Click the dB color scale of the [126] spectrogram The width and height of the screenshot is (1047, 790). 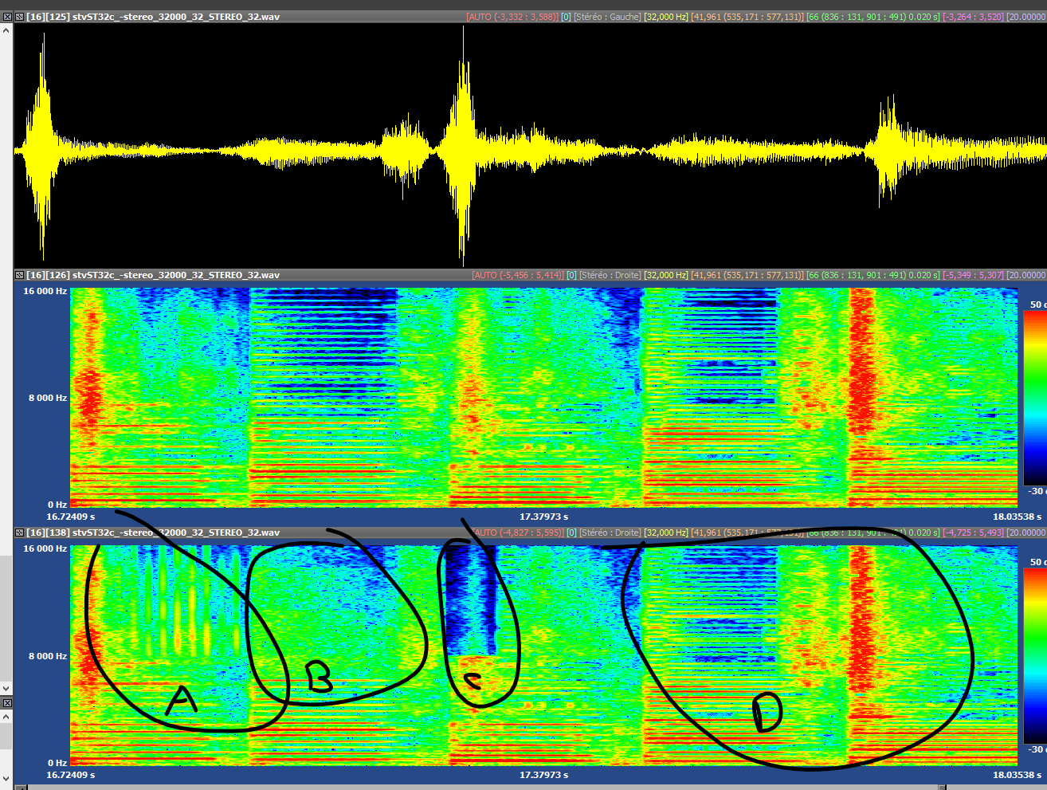[1034, 397]
